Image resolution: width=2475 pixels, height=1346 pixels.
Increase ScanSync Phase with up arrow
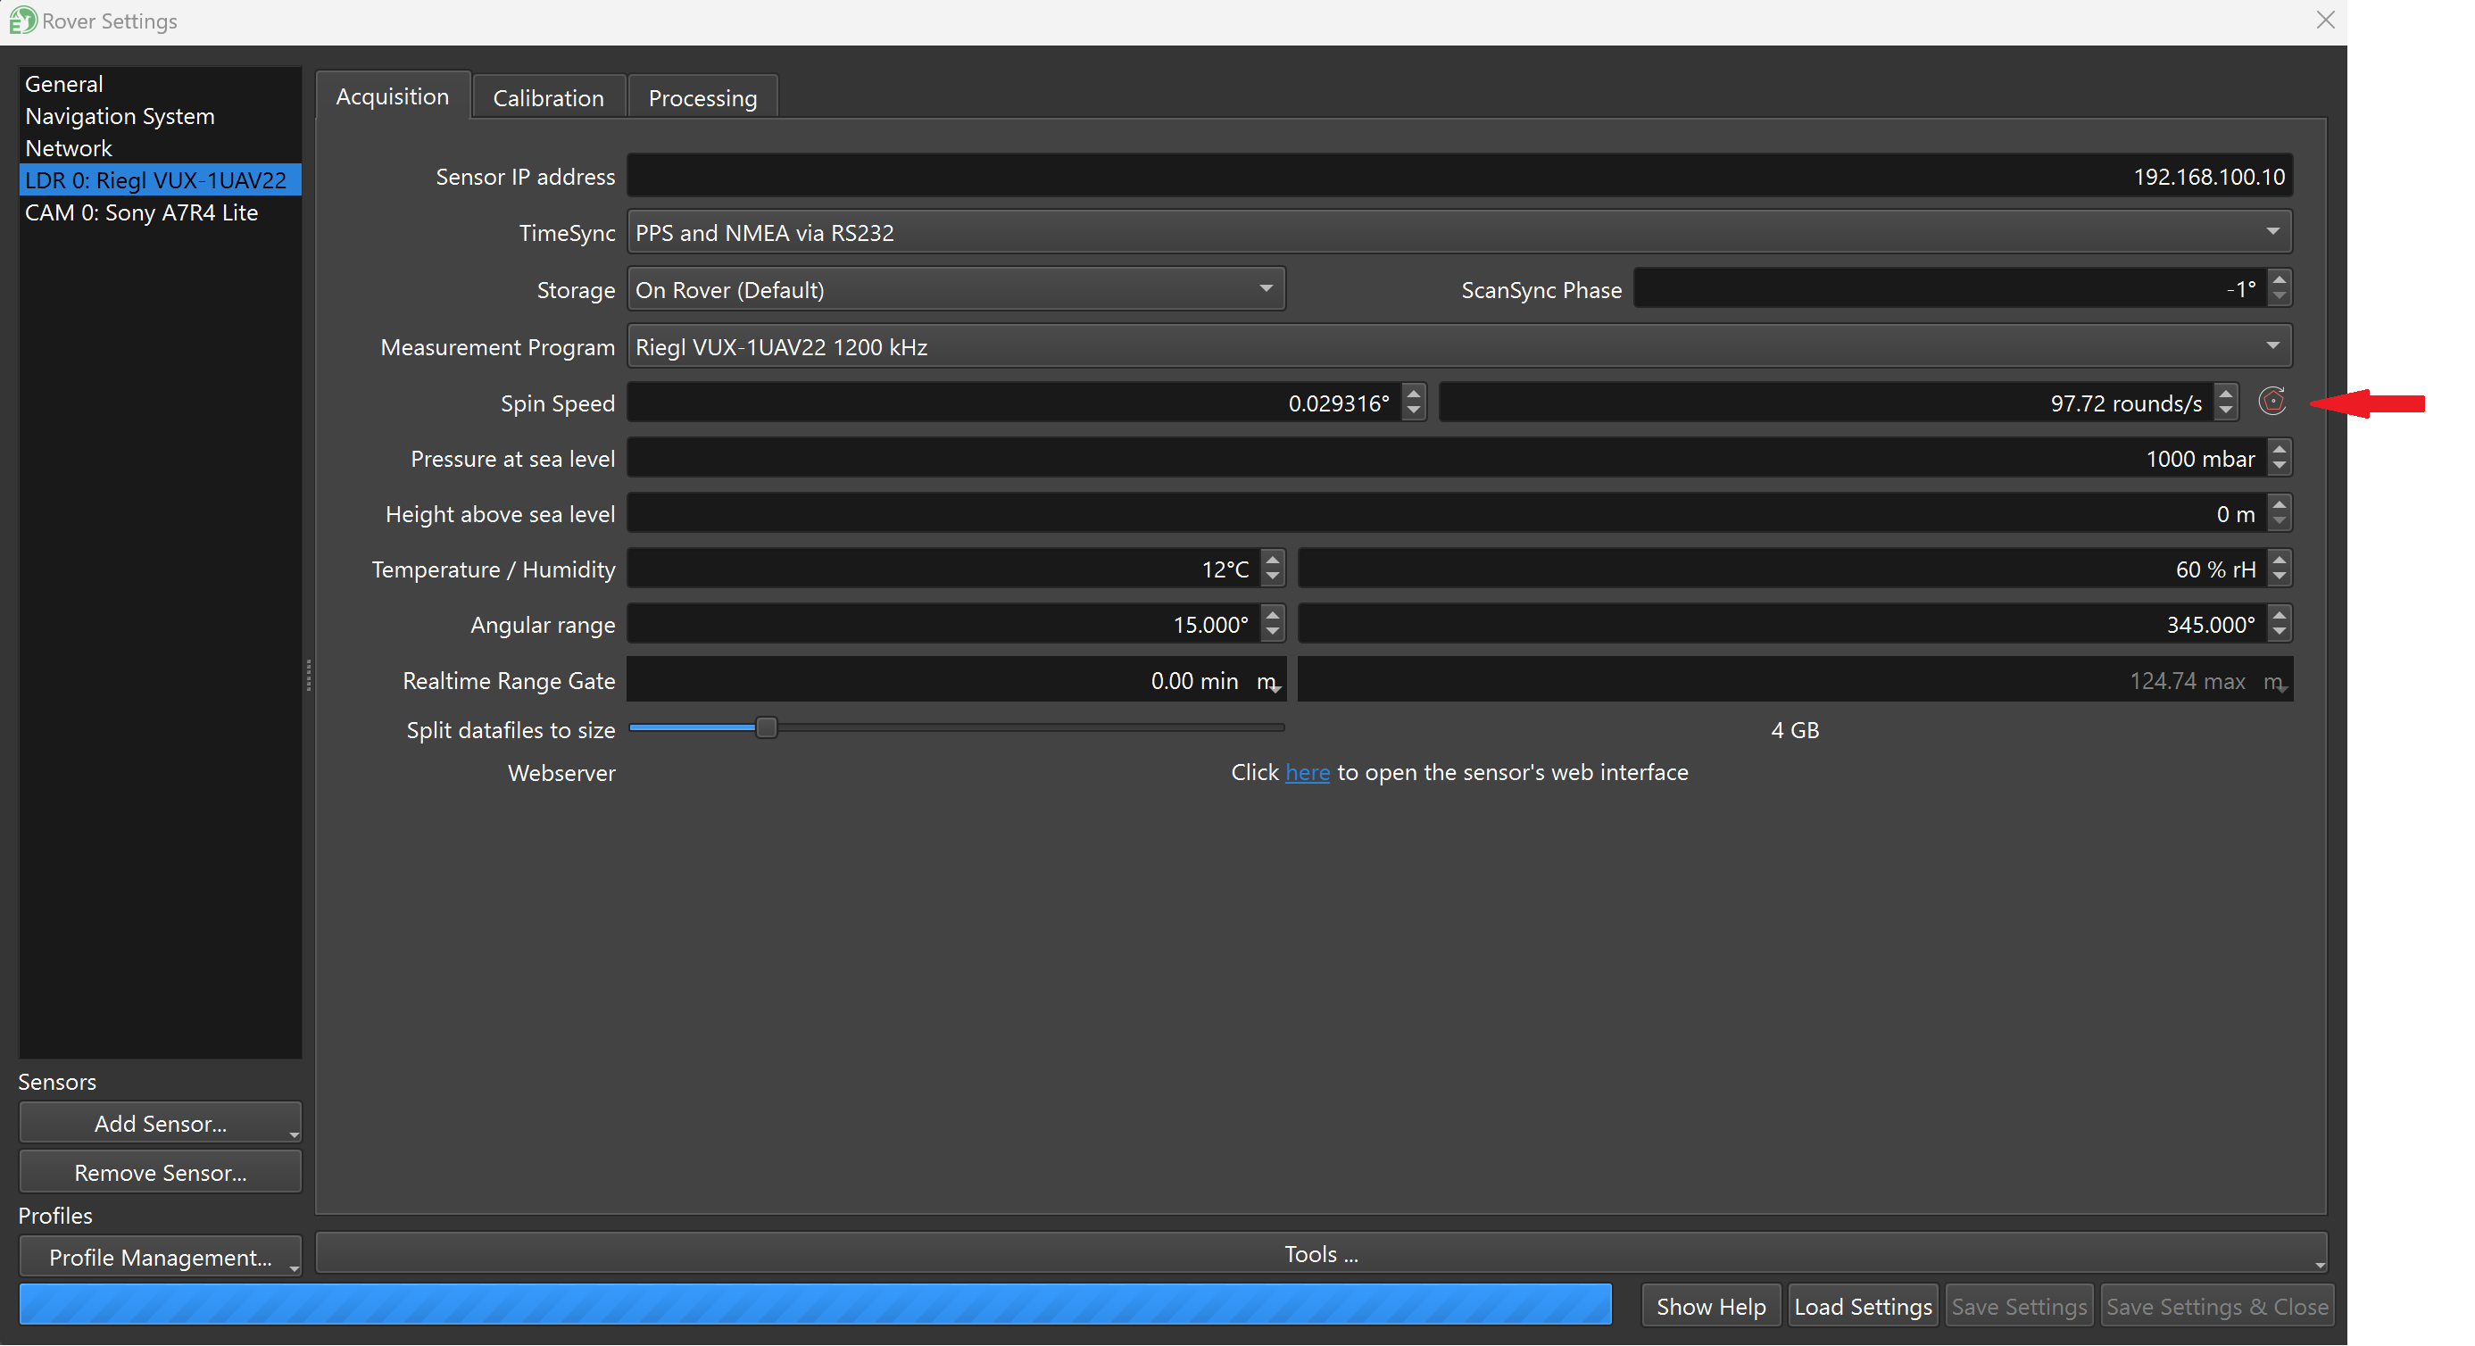[2278, 279]
